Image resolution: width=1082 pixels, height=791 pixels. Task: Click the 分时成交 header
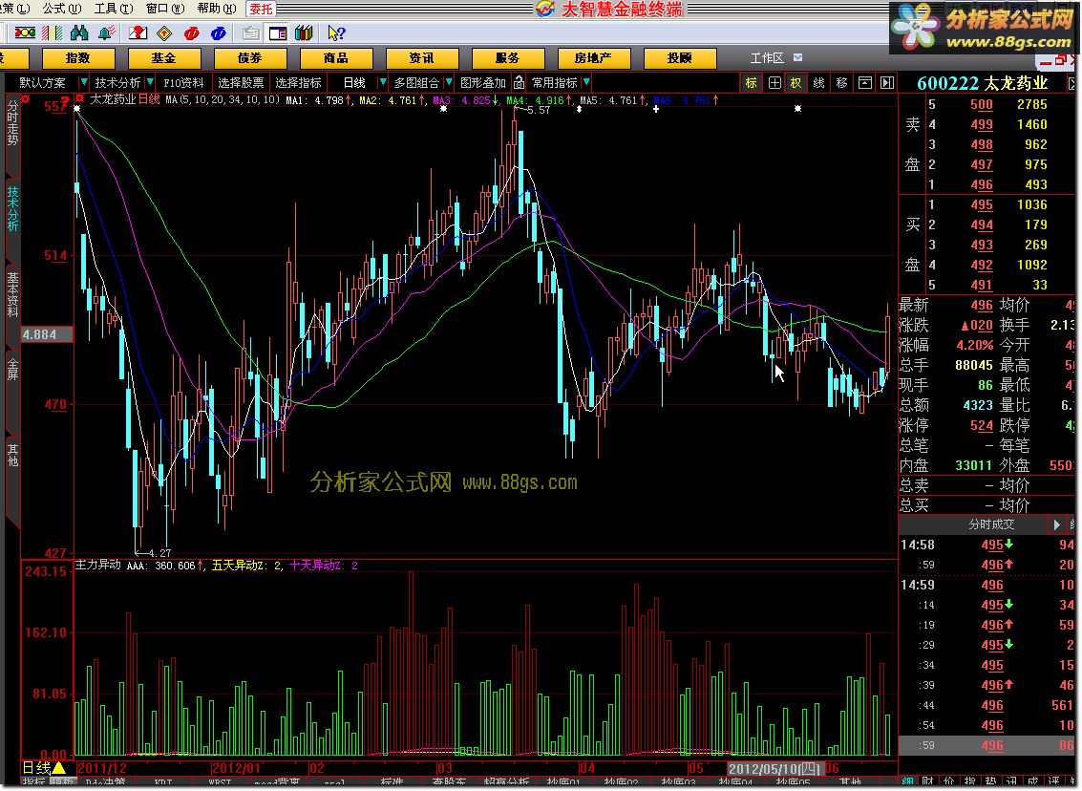991,524
